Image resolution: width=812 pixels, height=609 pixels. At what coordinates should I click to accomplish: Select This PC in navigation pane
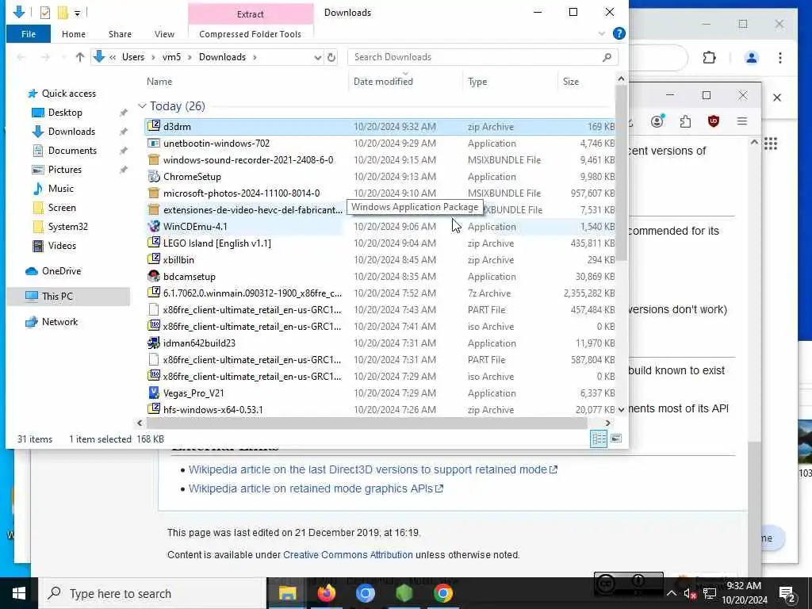[x=57, y=297]
